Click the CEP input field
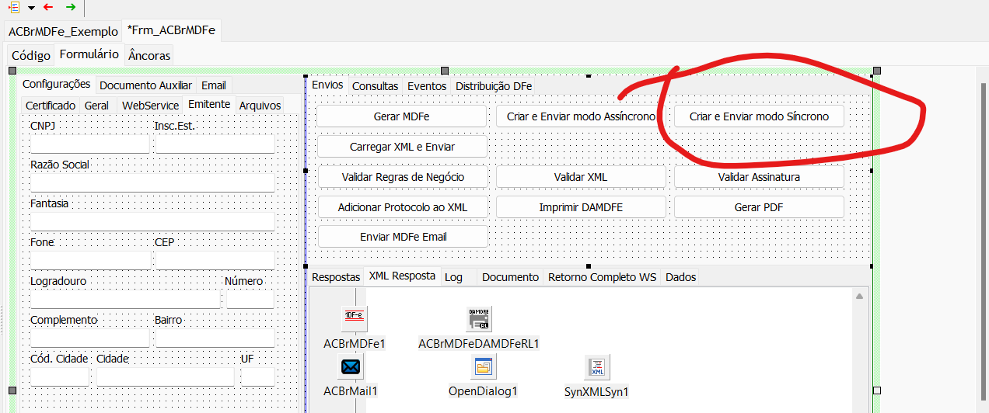The width and height of the screenshot is (989, 413). click(x=215, y=260)
